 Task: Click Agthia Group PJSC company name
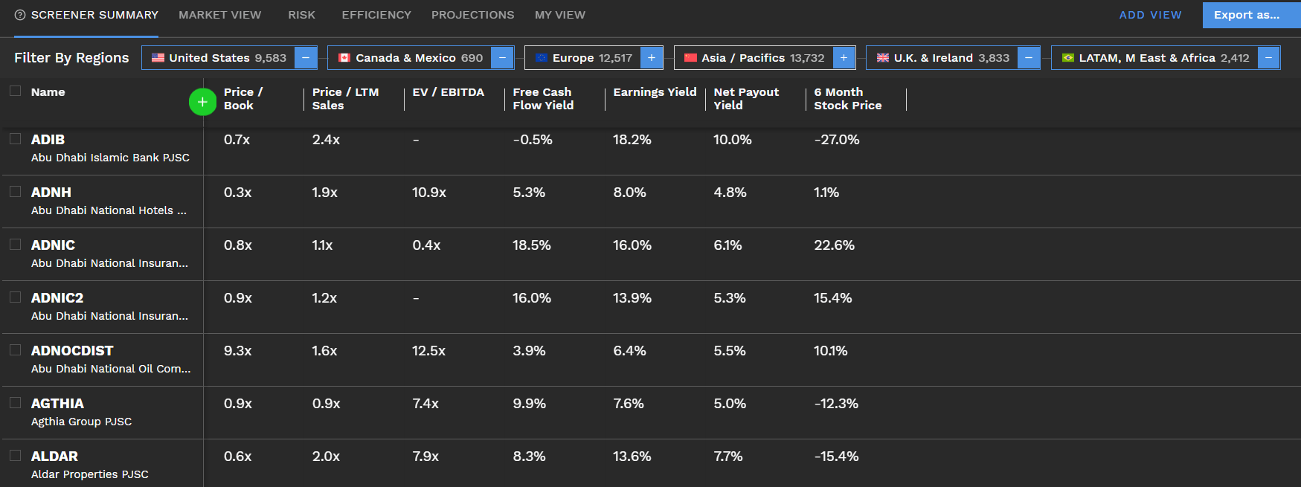(81, 422)
